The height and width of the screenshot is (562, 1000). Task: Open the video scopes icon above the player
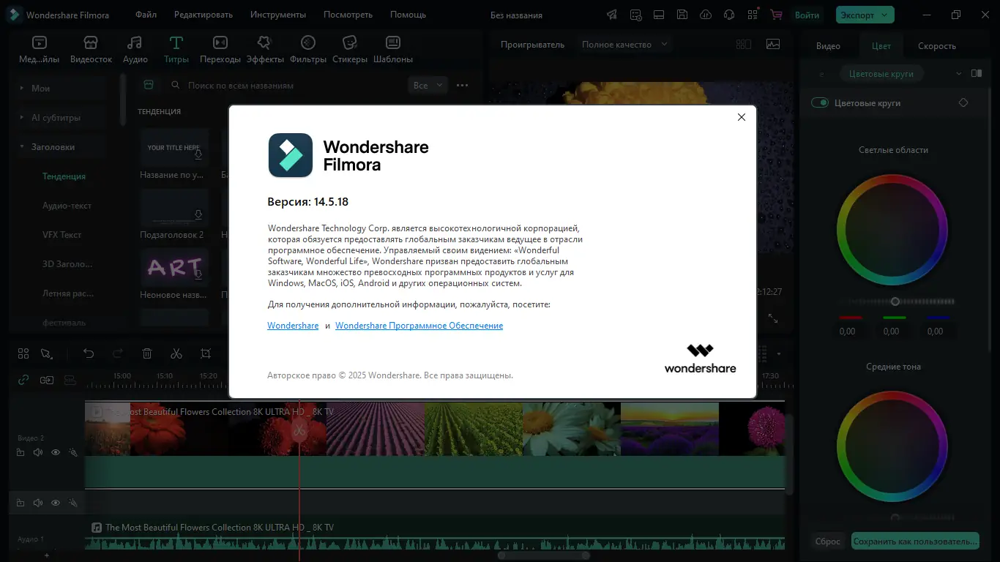tap(773, 44)
